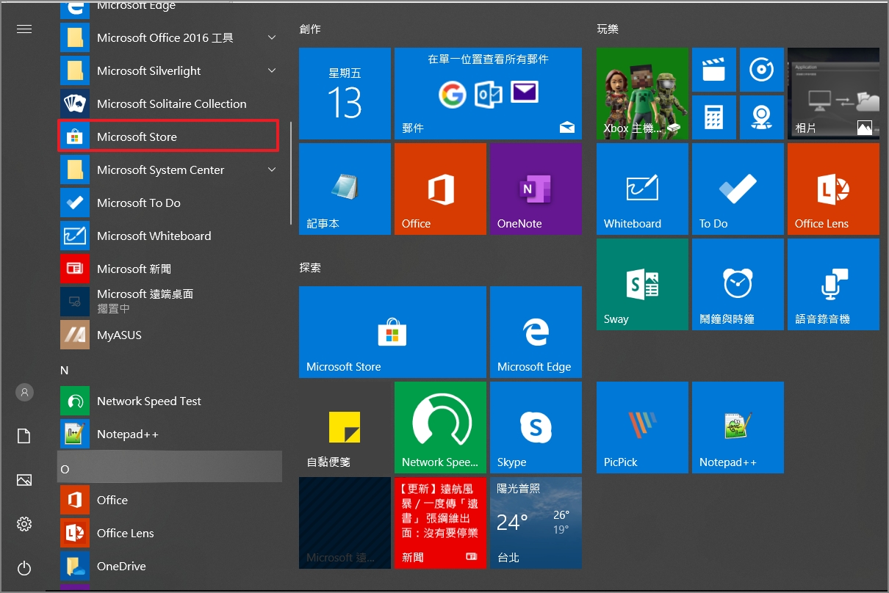The image size is (889, 593).
Task: Open the PicPick tile
Action: point(642,427)
